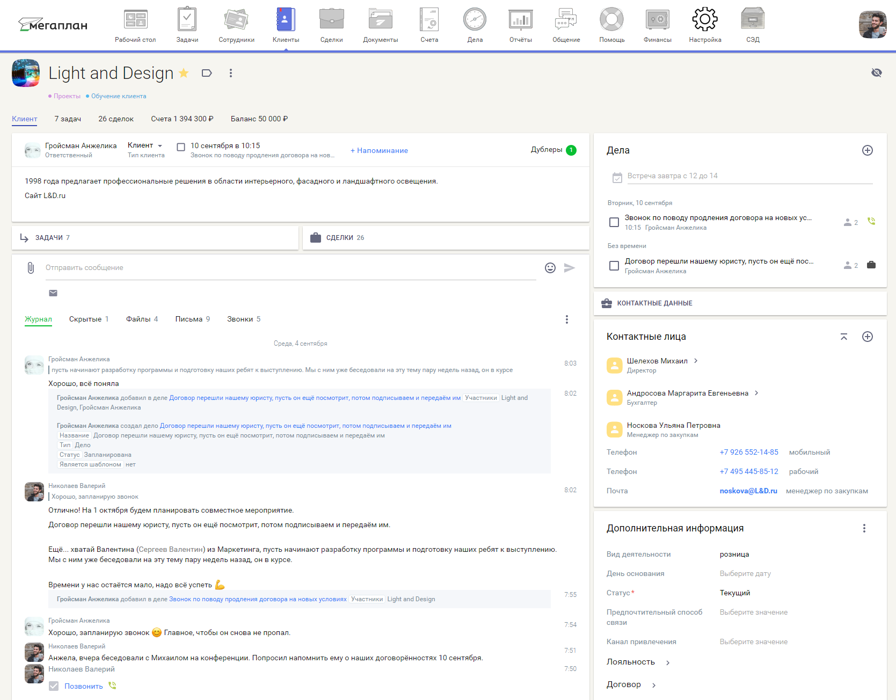The height and width of the screenshot is (700, 896).
Task: Open the Рабочий стол section
Action: pyautogui.click(x=135, y=25)
